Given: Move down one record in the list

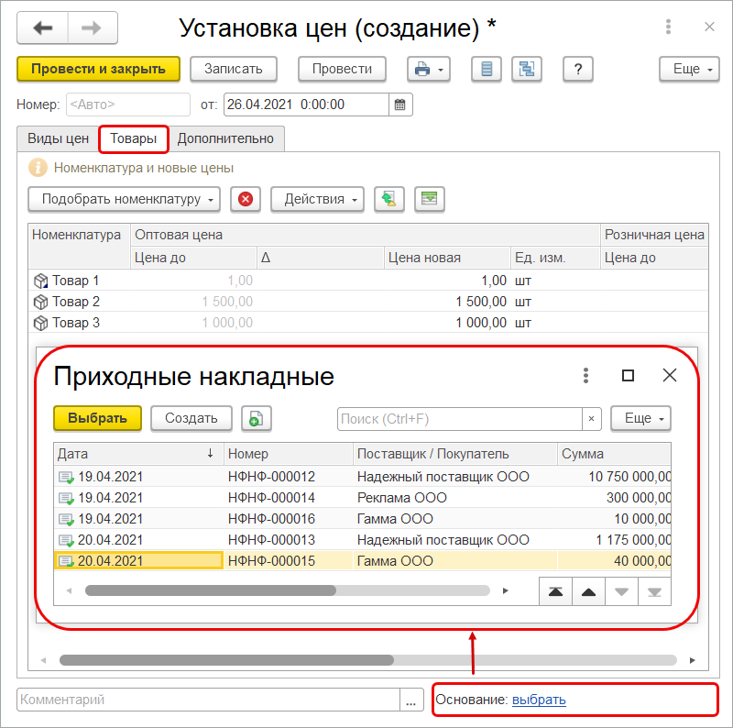Looking at the screenshot, I should tap(621, 592).
